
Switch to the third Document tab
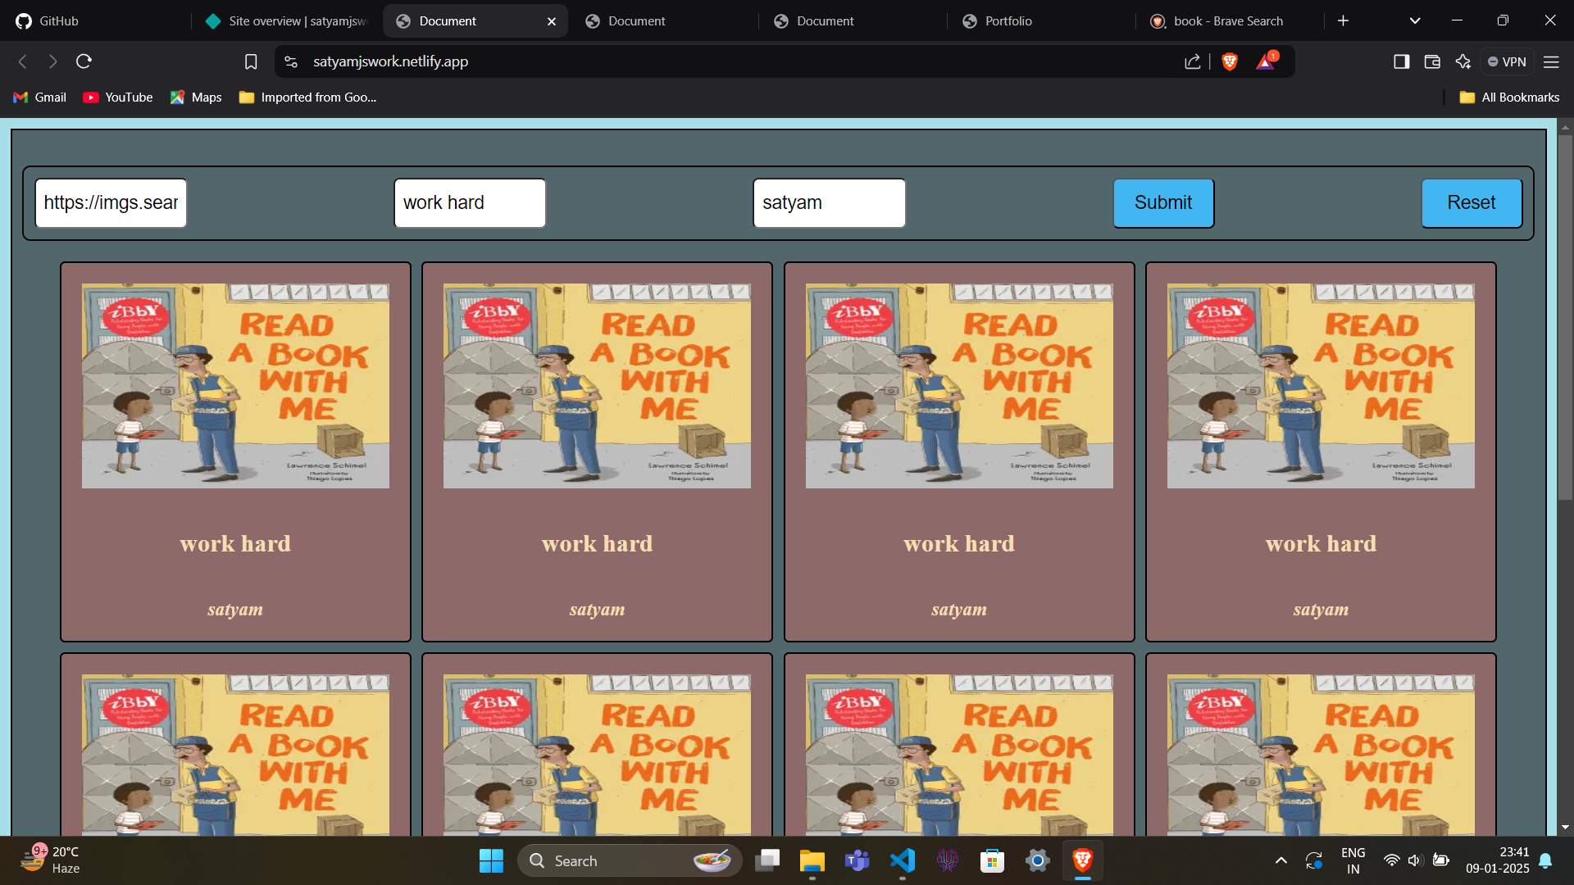click(x=853, y=21)
